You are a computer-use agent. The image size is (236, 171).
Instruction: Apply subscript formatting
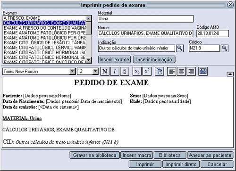click(137, 72)
